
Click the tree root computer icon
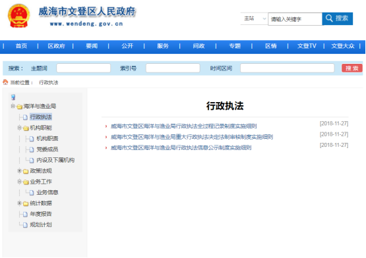tap(13, 97)
